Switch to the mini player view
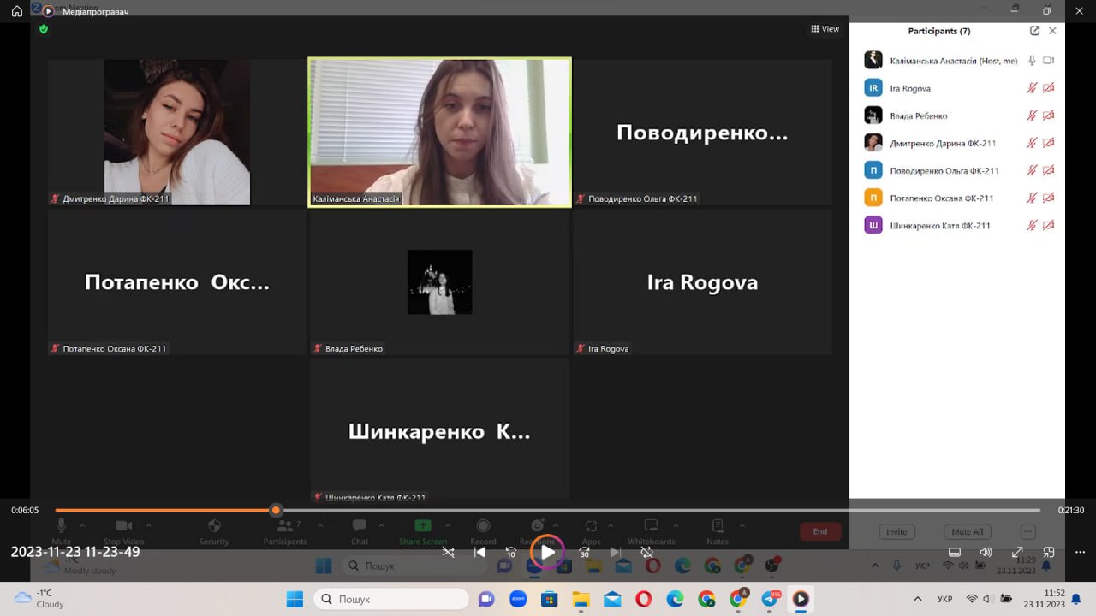This screenshot has height=616, width=1096. pos(1049,553)
